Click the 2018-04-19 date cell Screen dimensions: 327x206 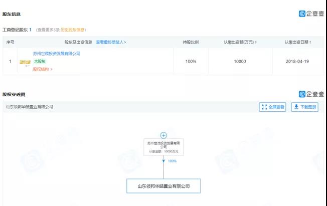click(297, 62)
